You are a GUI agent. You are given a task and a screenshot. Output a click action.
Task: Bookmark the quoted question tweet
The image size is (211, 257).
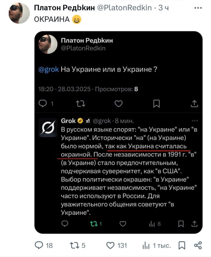[x=156, y=104]
